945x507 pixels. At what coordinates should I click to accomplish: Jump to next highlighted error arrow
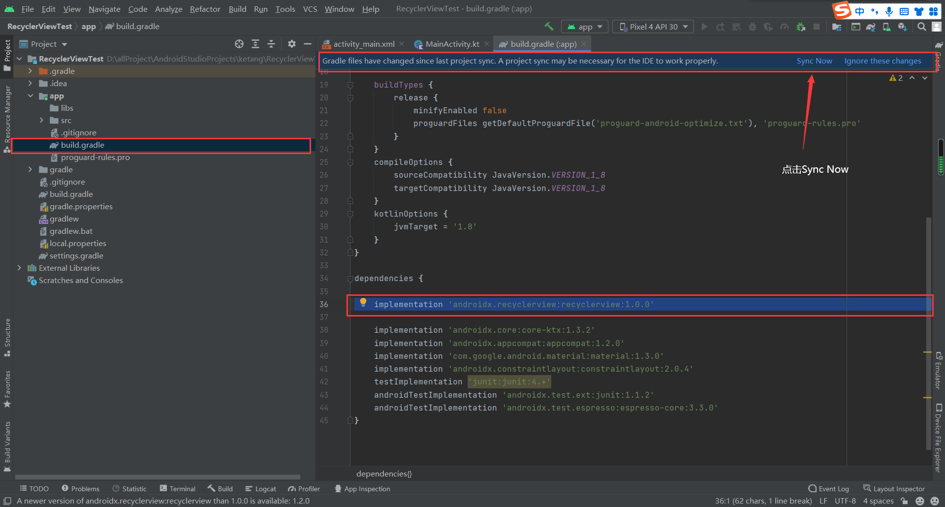925,78
